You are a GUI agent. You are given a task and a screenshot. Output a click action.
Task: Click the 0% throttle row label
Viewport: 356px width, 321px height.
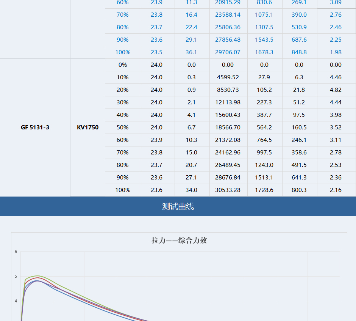click(122, 65)
